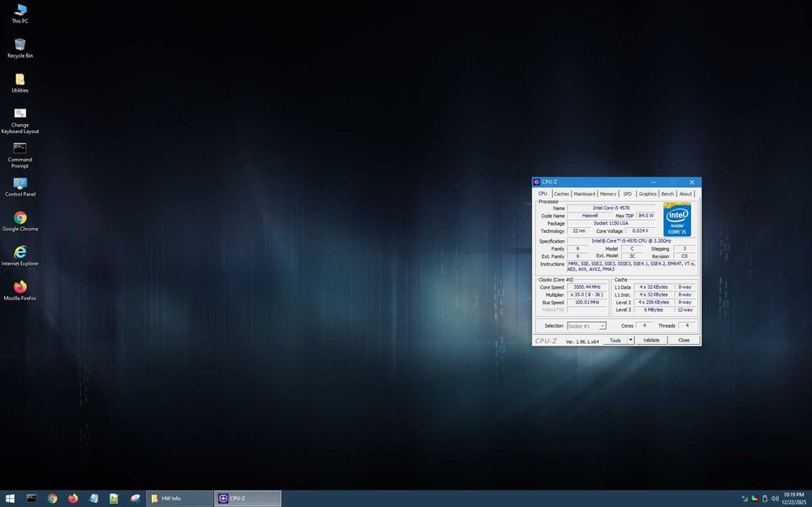Click the '6 MBytes' Level 3 cache value
The height and width of the screenshot is (507, 812).
pyautogui.click(x=653, y=310)
